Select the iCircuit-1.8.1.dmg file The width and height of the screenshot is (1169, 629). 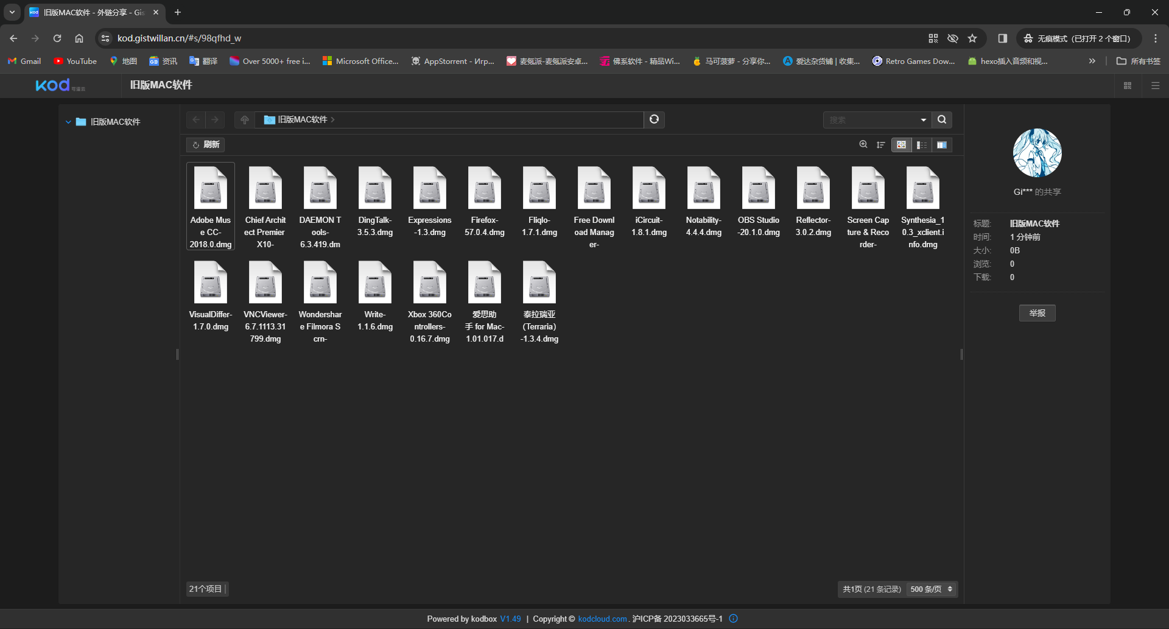tap(649, 201)
